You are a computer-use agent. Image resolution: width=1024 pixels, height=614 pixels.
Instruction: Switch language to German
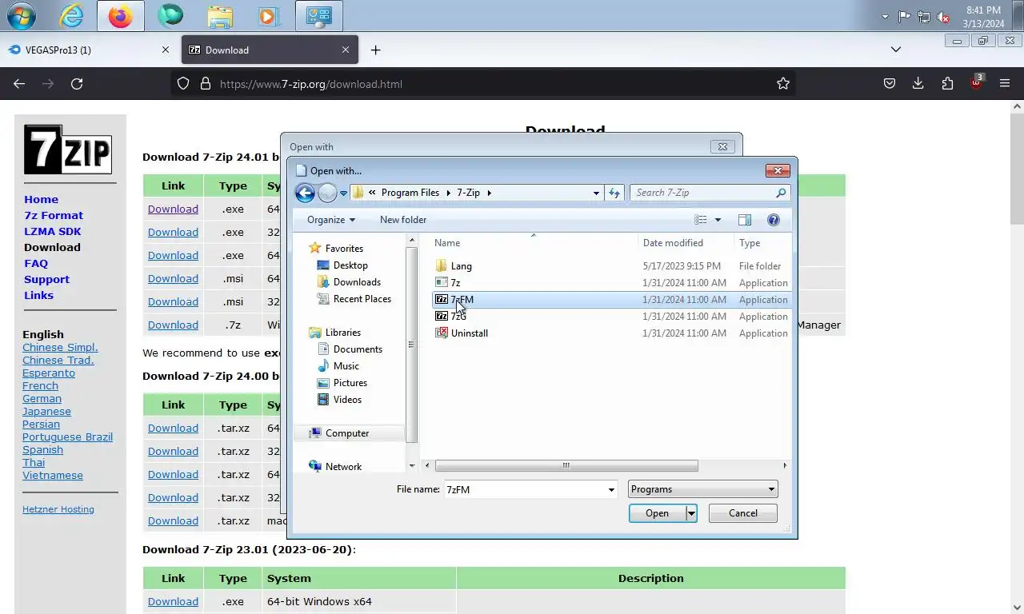pos(42,398)
